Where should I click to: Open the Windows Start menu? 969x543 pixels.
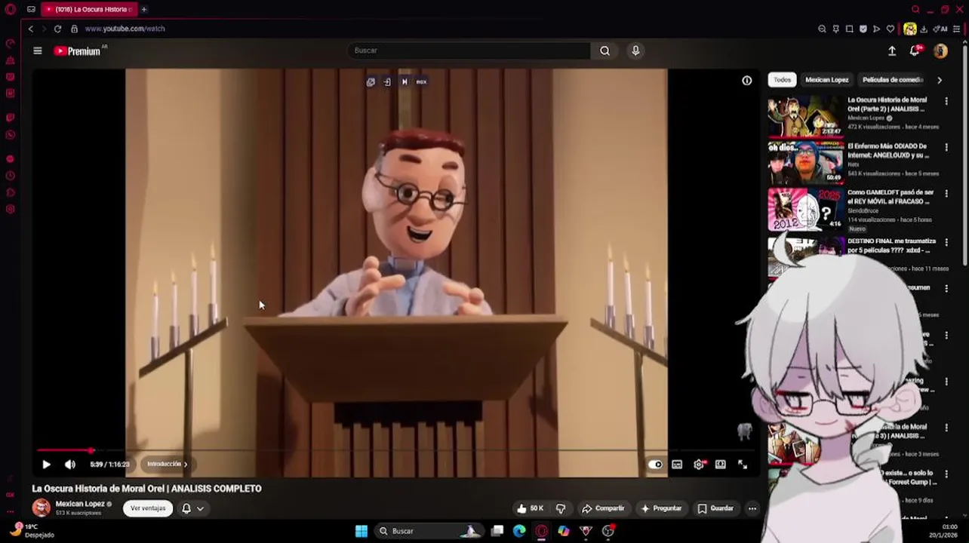[x=361, y=531]
